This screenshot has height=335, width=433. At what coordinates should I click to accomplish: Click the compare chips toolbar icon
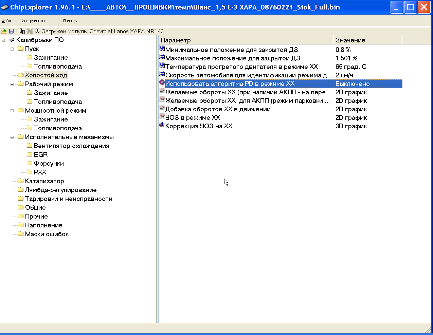(x=22, y=31)
